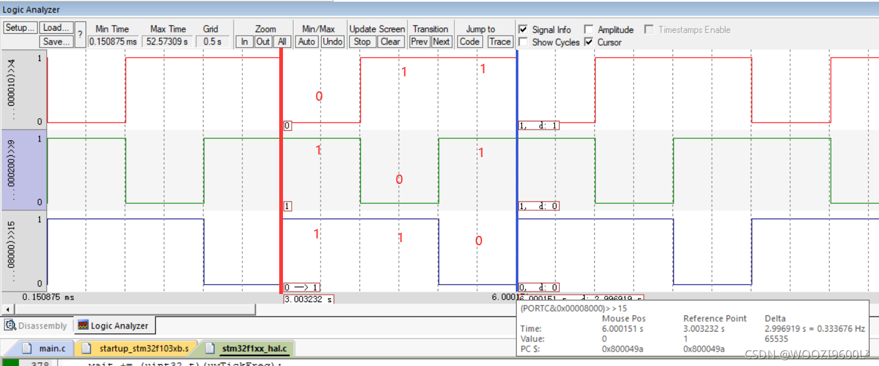Toggle Cursor checkbox
This screenshot has width=879, height=366.
tap(589, 42)
